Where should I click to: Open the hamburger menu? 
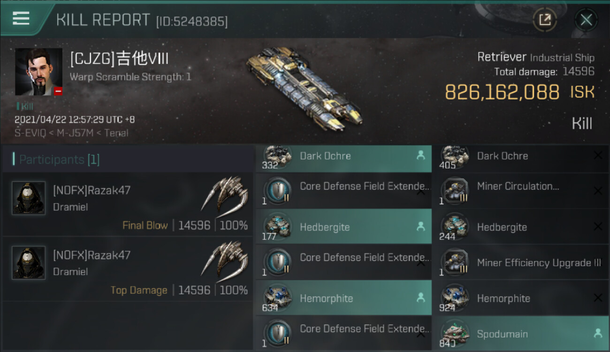(21, 19)
